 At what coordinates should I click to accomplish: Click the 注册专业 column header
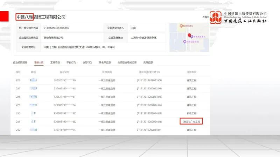pyautogui.click(x=191, y=72)
